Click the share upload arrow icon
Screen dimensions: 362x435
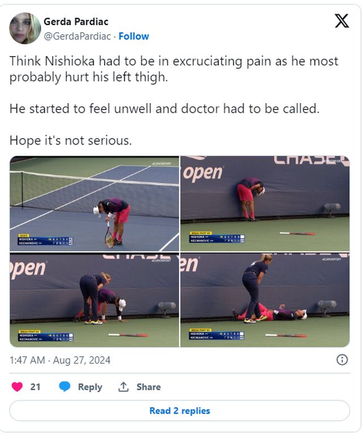123,387
